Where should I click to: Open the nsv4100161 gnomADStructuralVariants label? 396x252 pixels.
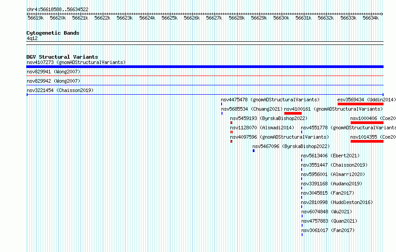[x=333, y=109]
